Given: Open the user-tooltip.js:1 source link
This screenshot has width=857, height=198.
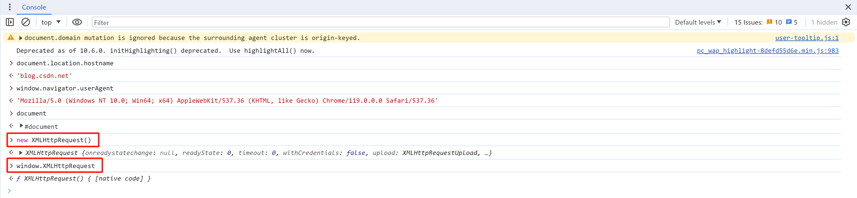Looking at the screenshot, I should [806, 38].
